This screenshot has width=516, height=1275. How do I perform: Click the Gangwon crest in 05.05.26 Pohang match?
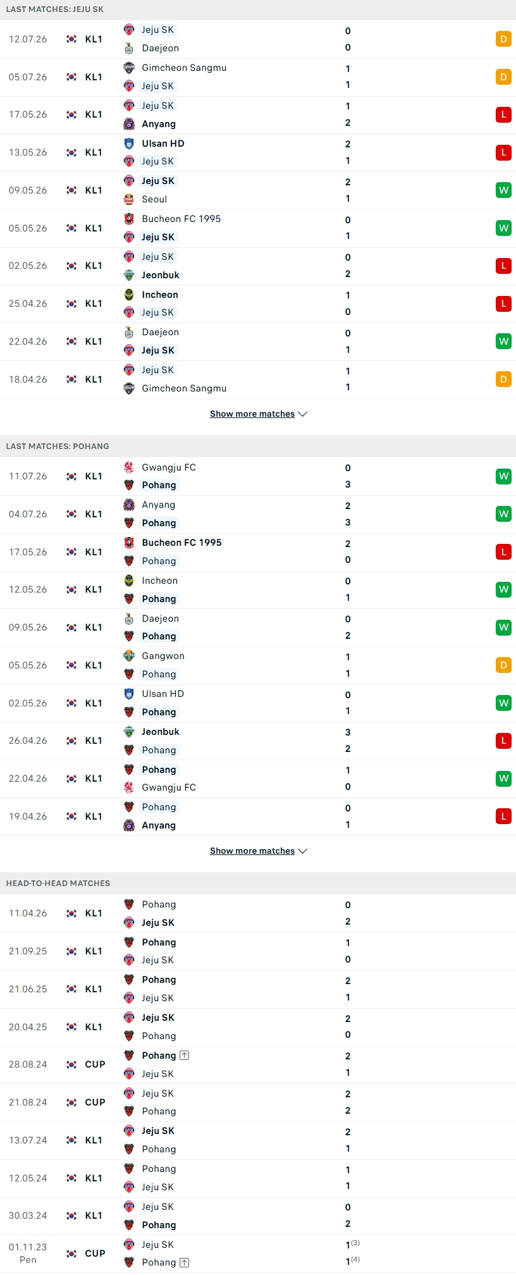(129, 656)
